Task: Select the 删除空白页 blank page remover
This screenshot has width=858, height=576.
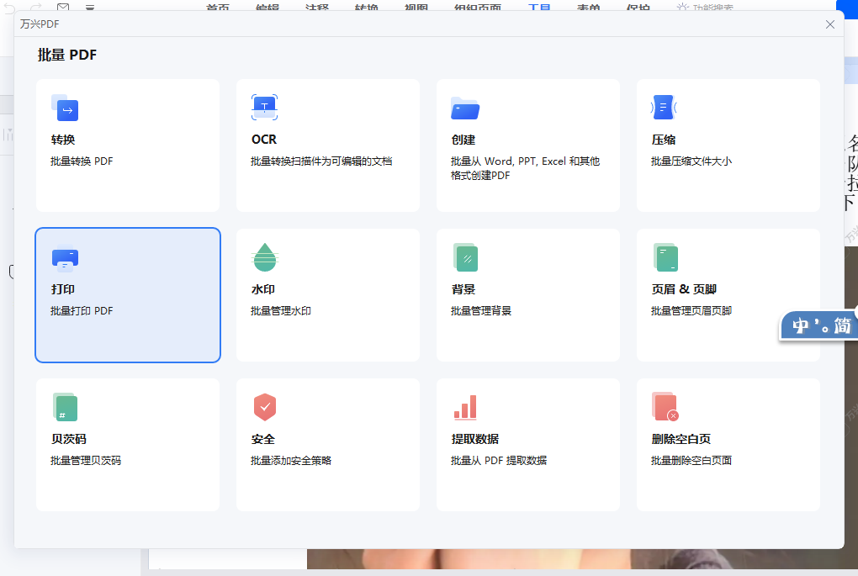Action: coord(728,444)
